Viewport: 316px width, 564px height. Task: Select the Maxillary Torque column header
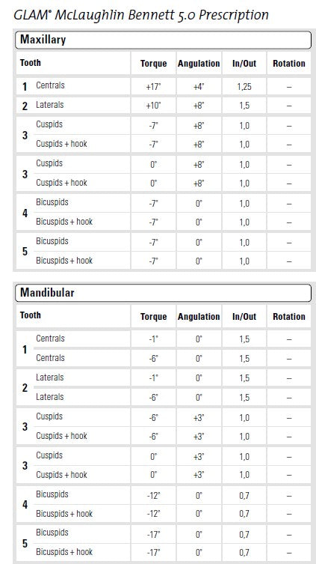pyautogui.click(x=153, y=64)
